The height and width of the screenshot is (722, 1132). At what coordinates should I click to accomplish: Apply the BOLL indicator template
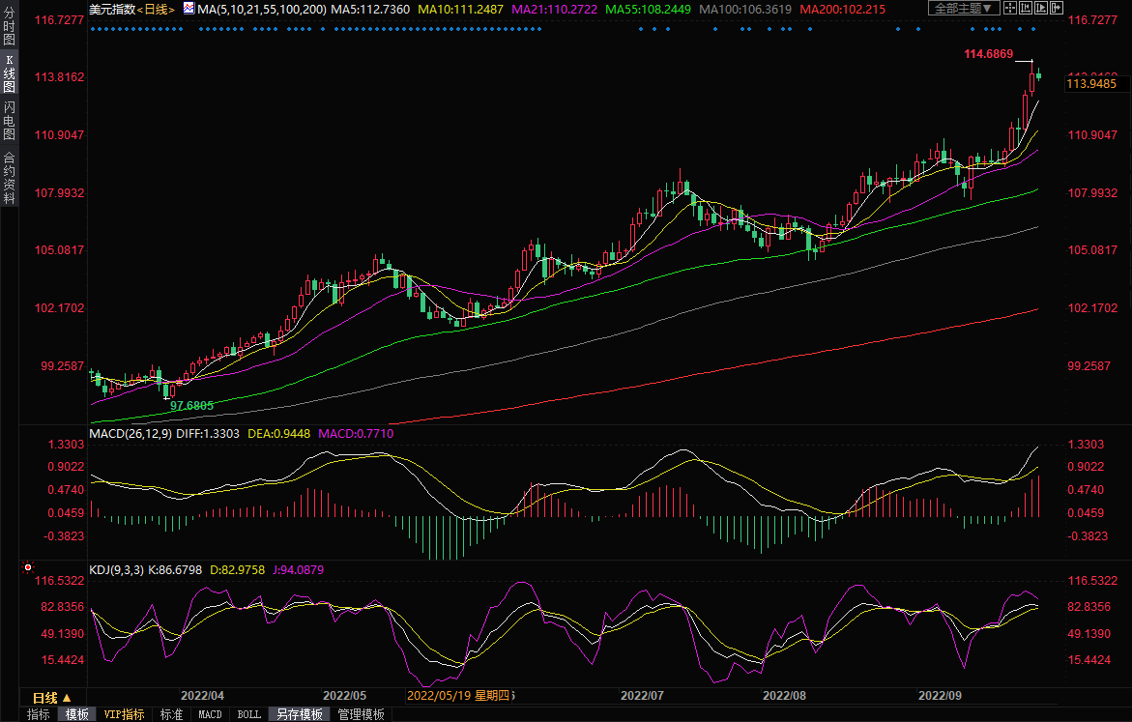click(x=248, y=714)
